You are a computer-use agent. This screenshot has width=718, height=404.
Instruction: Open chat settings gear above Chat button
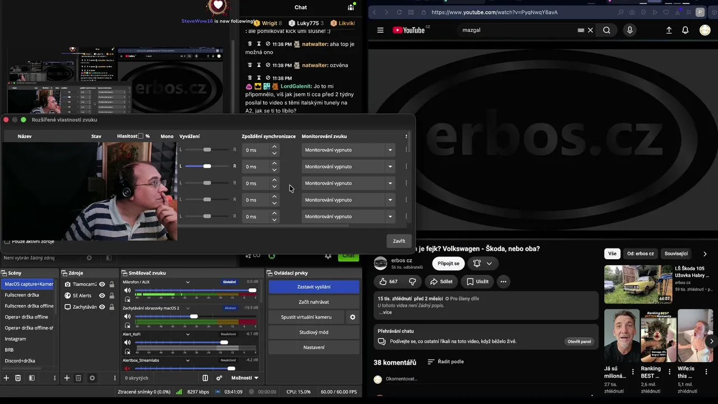click(x=328, y=256)
